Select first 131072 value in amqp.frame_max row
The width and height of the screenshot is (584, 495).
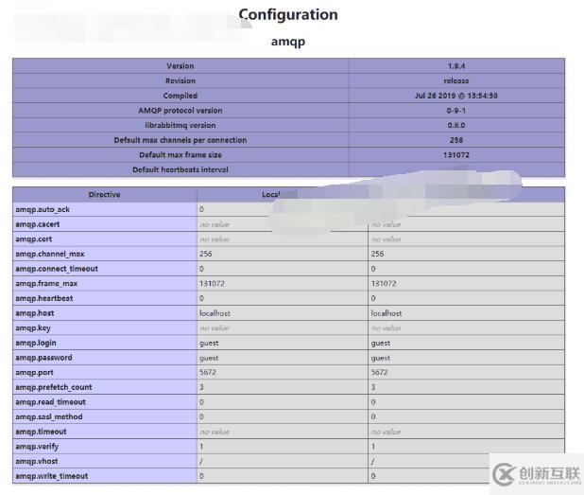tap(212, 284)
